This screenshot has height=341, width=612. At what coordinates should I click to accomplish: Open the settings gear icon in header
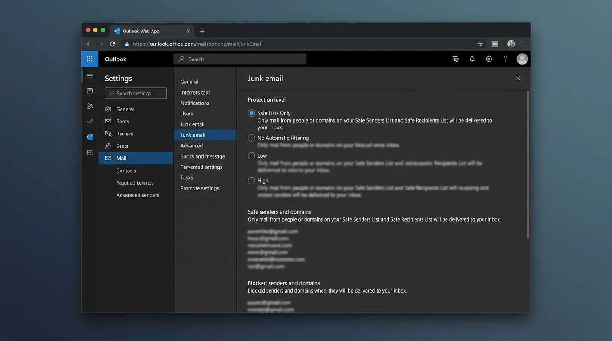(489, 59)
